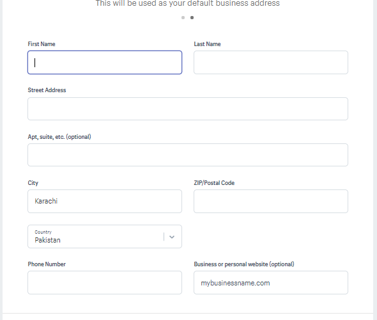Screen dimensions: 377x320
Task: Click the "Business or personal website (optional)" label
Action: click(244, 264)
